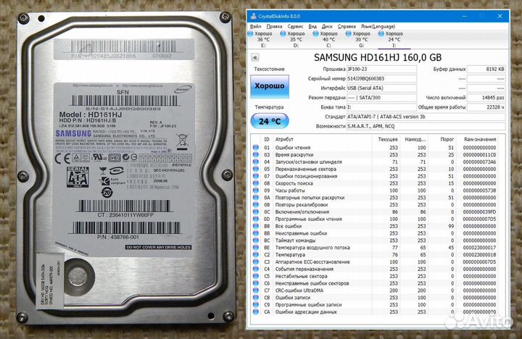This screenshot has width=522, height=339.
Task: Click the interface field USB (Serial ATA)
Action: tap(381, 88)
